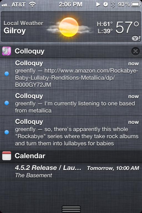Open the 4.5.2 Release calendar event
The width and height of the screenshot is (142, 213).
[71, 171]
